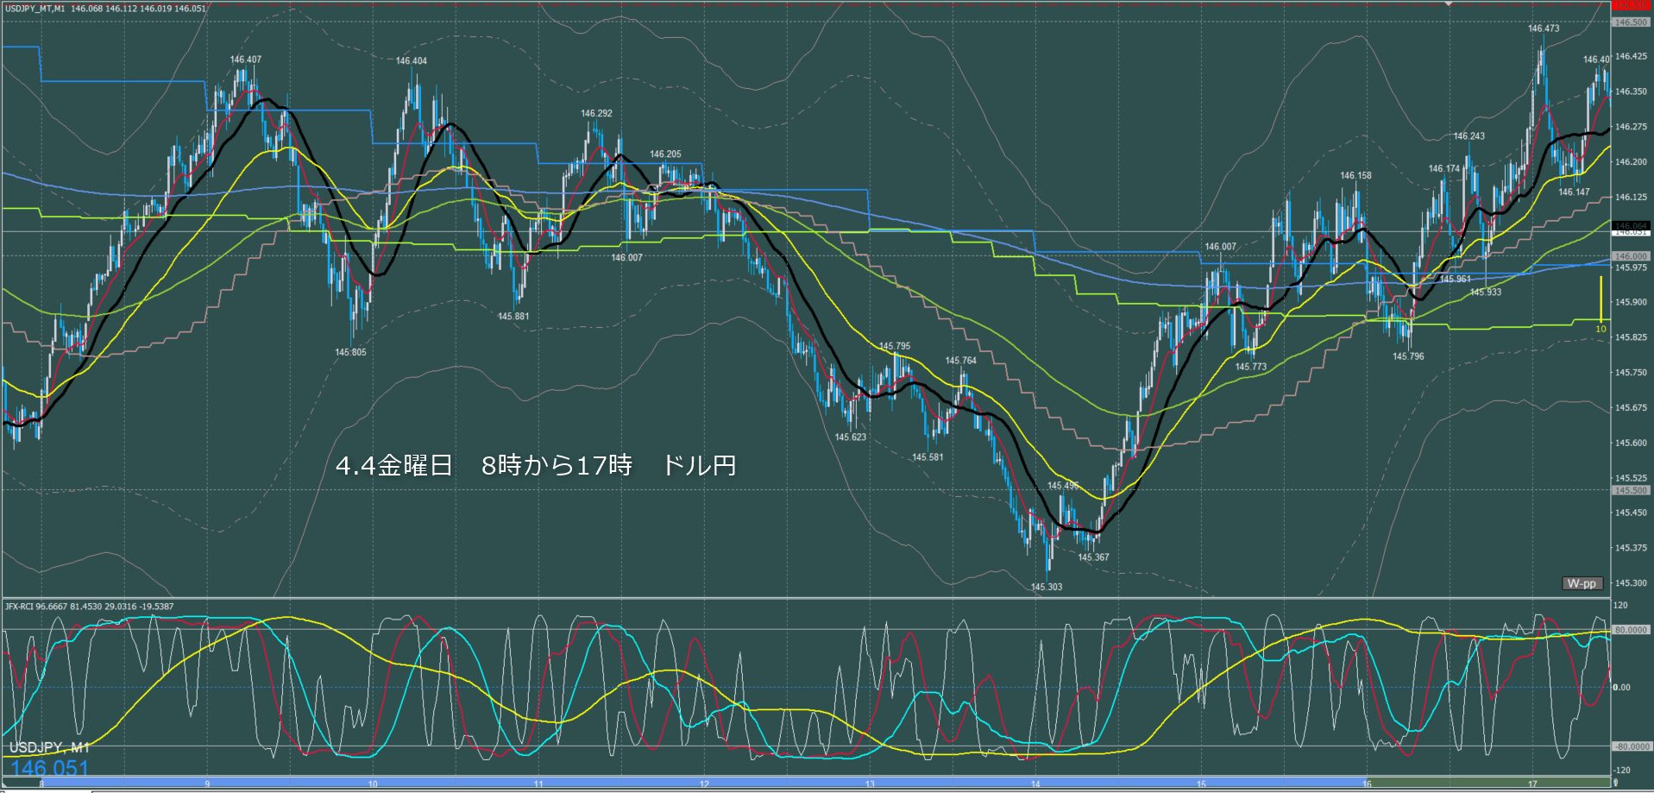Click the 146.000 level on price axis
The height and width of the screenshot is (793, 1654).
[x=1631, y=256]
